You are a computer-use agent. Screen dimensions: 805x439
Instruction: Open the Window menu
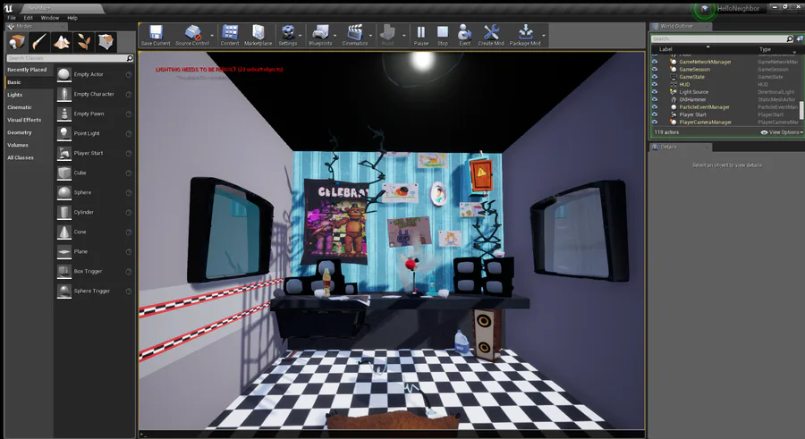coord(50,18)
